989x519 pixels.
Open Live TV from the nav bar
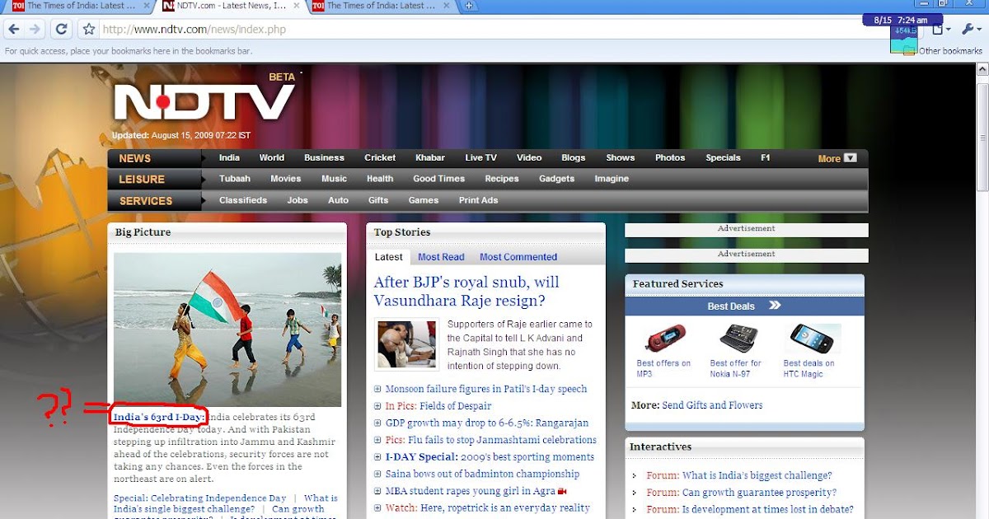(480, 158)
